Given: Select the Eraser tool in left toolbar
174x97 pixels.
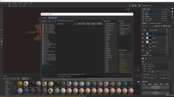Looking at the screenshot, I should tap(2, 12).
